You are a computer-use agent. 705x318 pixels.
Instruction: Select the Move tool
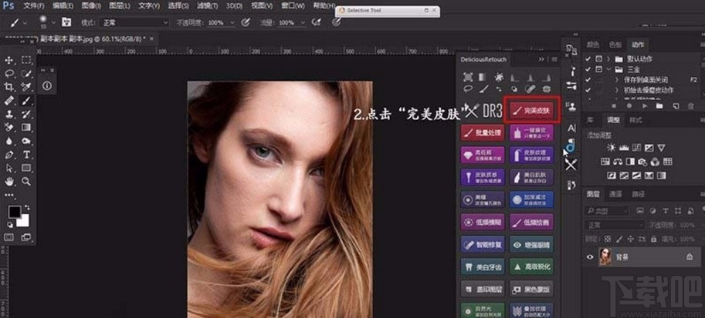point(8,60)
